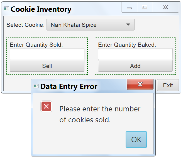Focus the Enter Quantity Sold field

pos(47,54)
